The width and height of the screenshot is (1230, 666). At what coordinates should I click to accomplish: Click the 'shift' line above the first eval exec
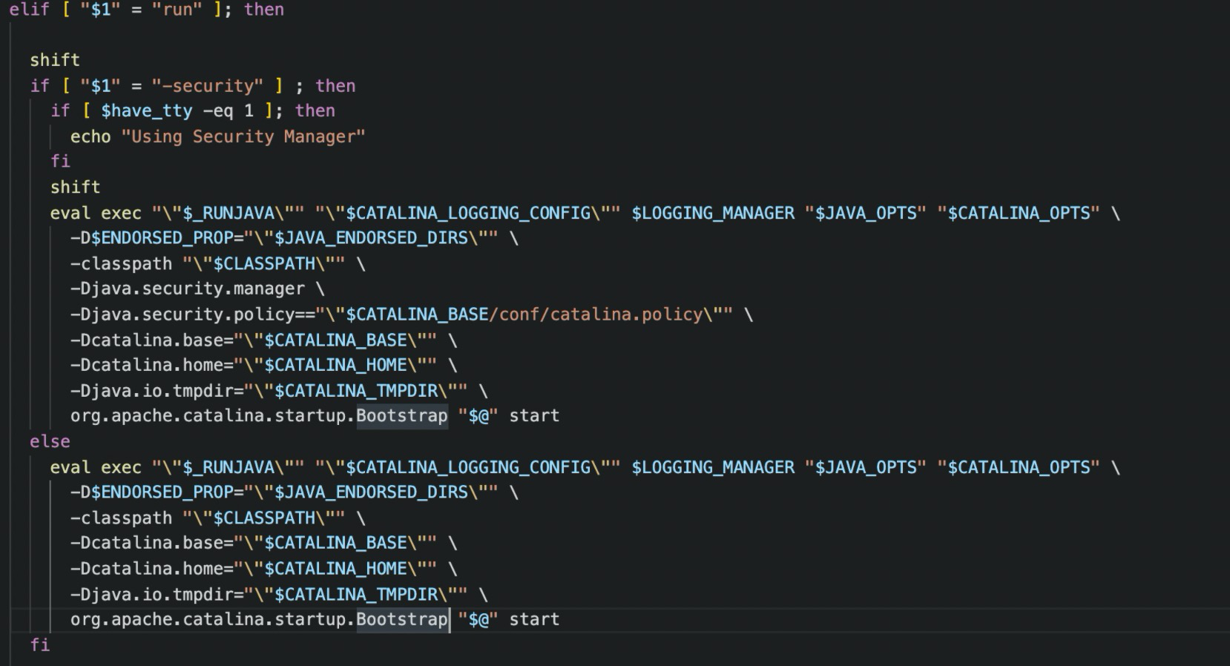pos(75,187)
